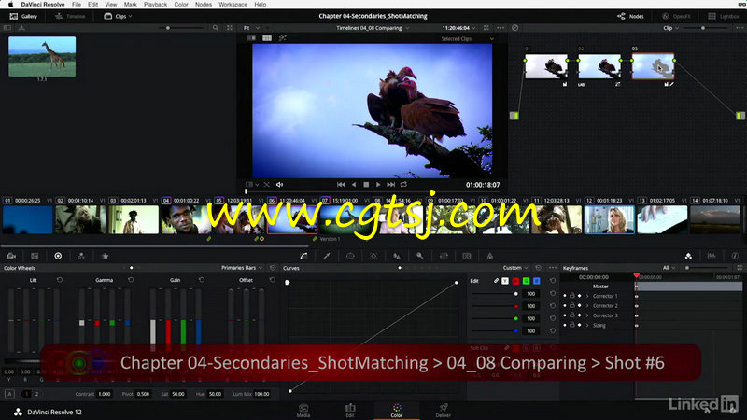Jump to the first frame
The width and height of the screenshot is (747, 420).
click(x=341, y=184)
